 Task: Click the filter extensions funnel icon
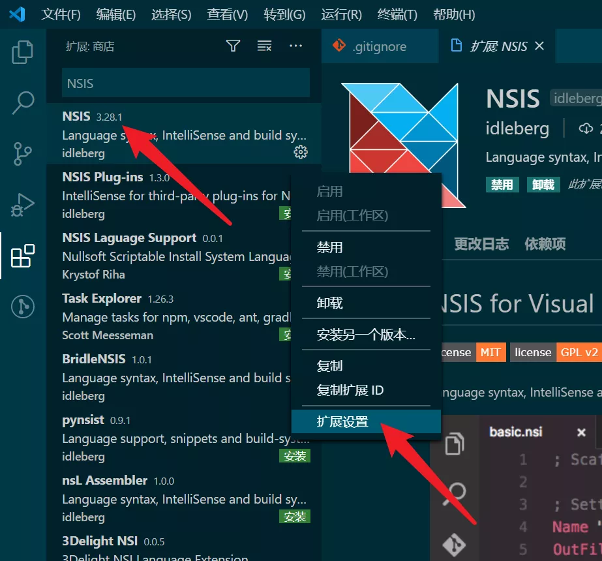tap(233, 46)
